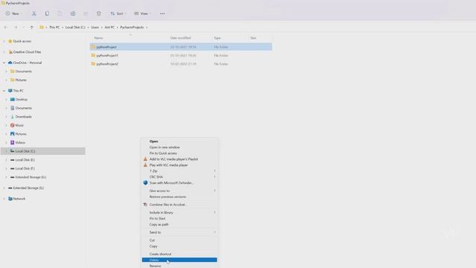The width and height of the screenshot is (476, 268).
Task: Click the New button in toolbar
Action: click(13, 13)
